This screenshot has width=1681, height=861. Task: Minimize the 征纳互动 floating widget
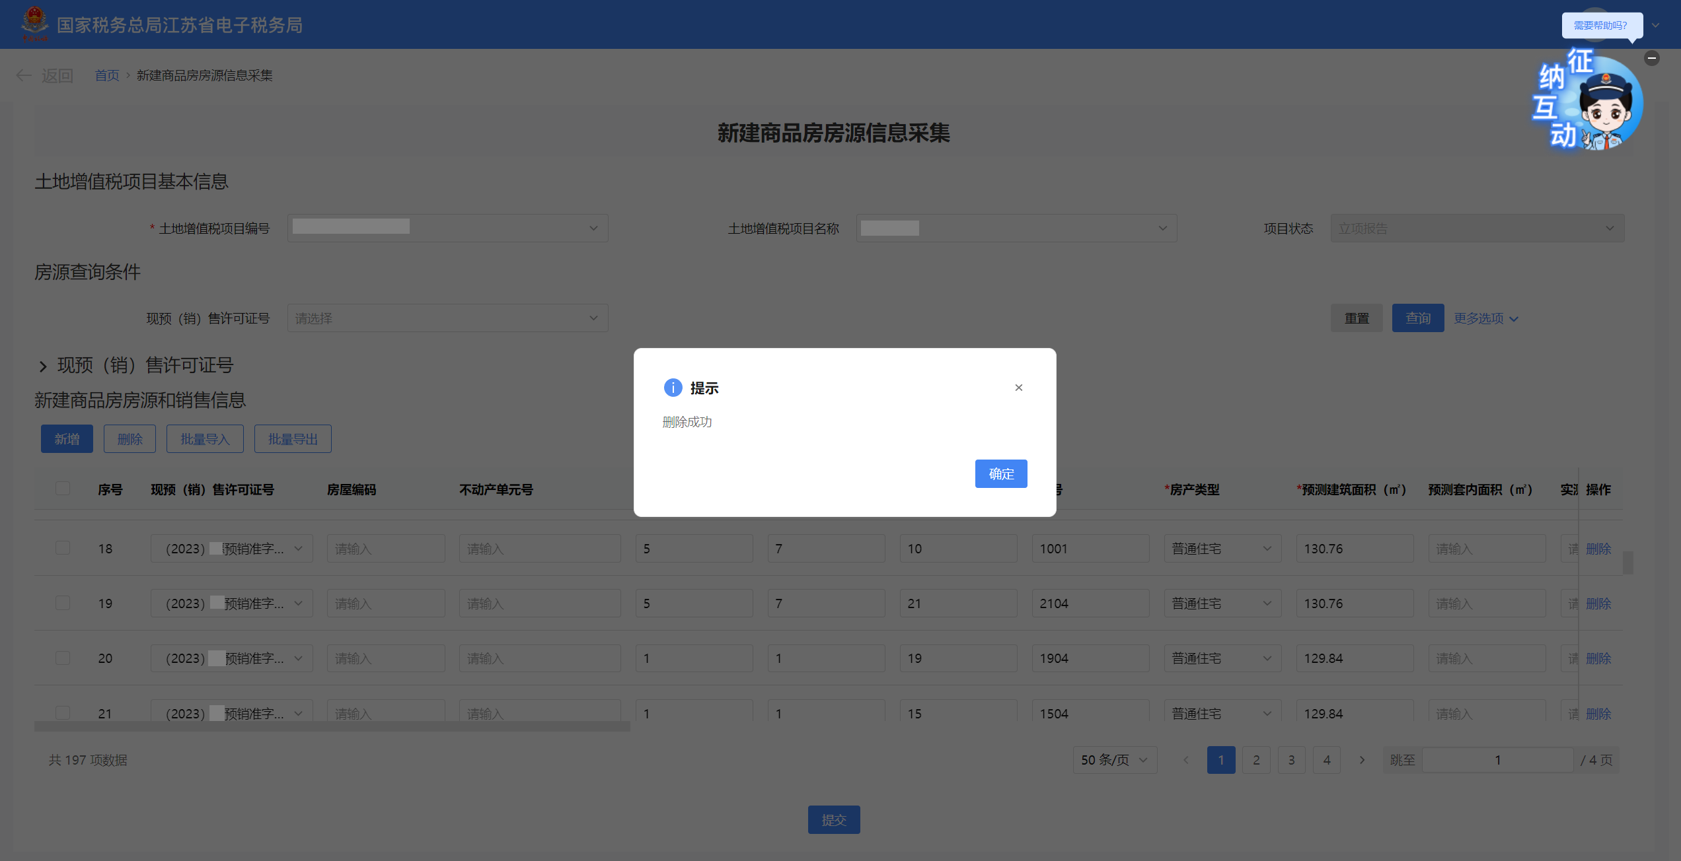tap(1651, 58)
